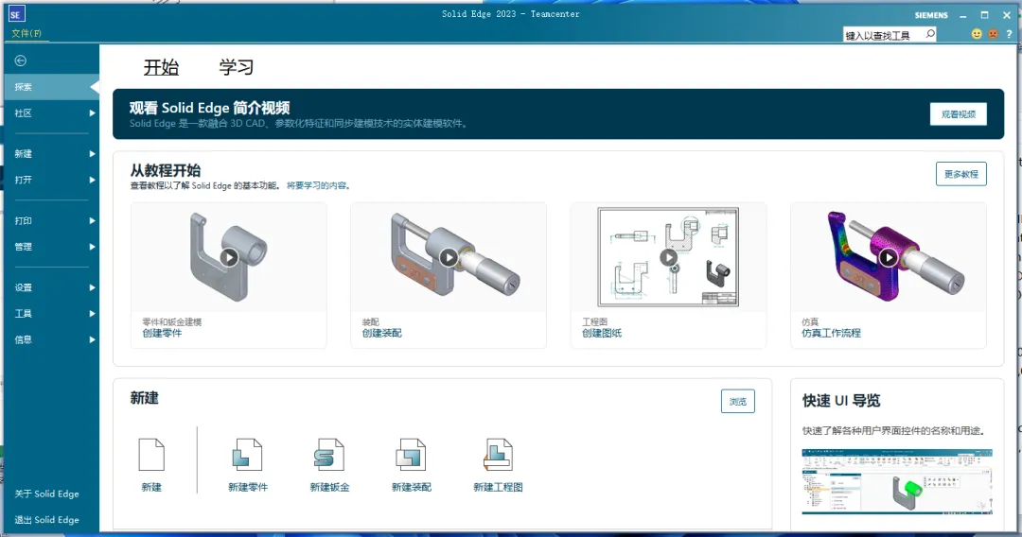The height and width of the screenshot is (537, 1022).
Task: Click the 更多教程 button
Action: pyautogui.click(x=960, y=174)
